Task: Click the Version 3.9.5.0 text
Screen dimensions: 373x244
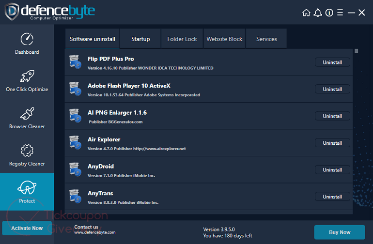Action: [219, 229]
